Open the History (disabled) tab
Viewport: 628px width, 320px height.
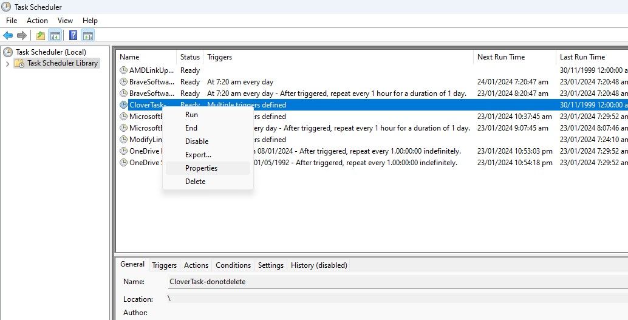click(319, 265)
